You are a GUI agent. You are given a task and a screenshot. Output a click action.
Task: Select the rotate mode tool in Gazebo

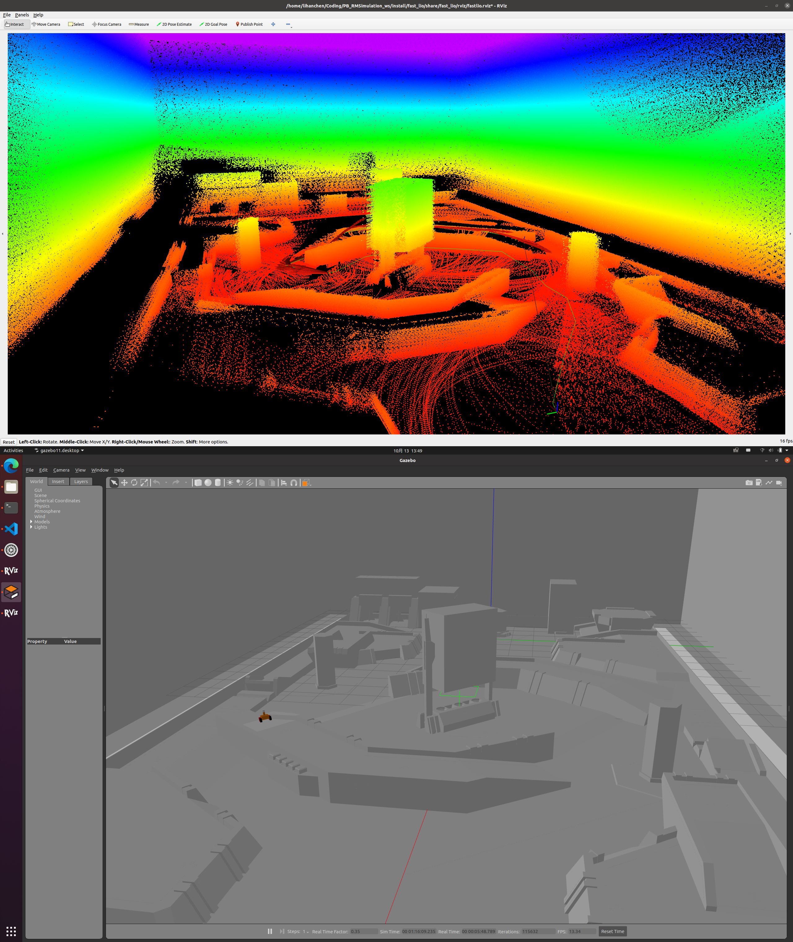point(134,482)
